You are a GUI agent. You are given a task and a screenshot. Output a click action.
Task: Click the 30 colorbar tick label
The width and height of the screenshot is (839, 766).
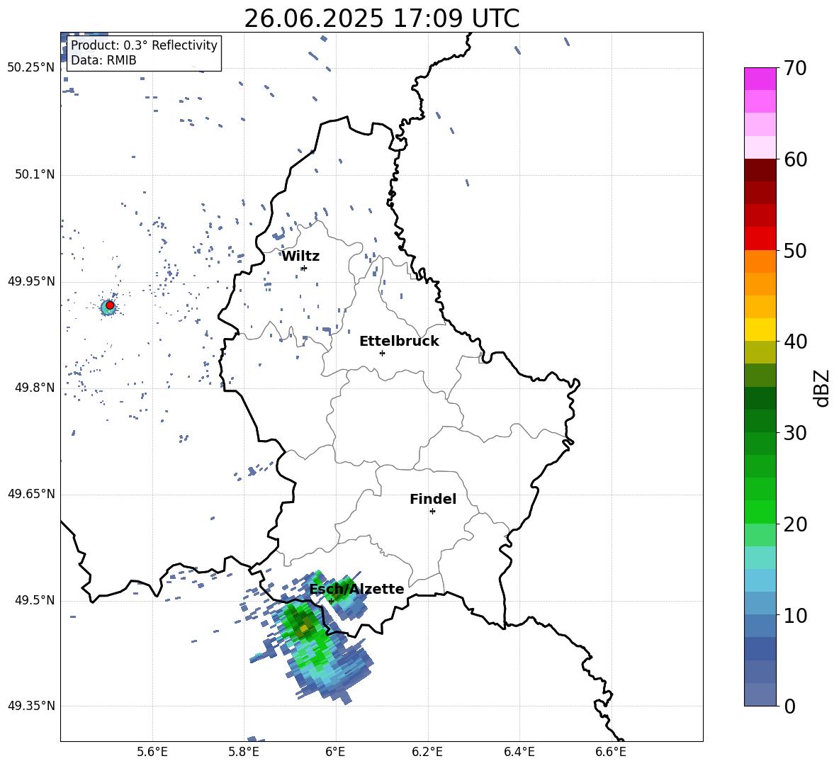tap(795, 433)
